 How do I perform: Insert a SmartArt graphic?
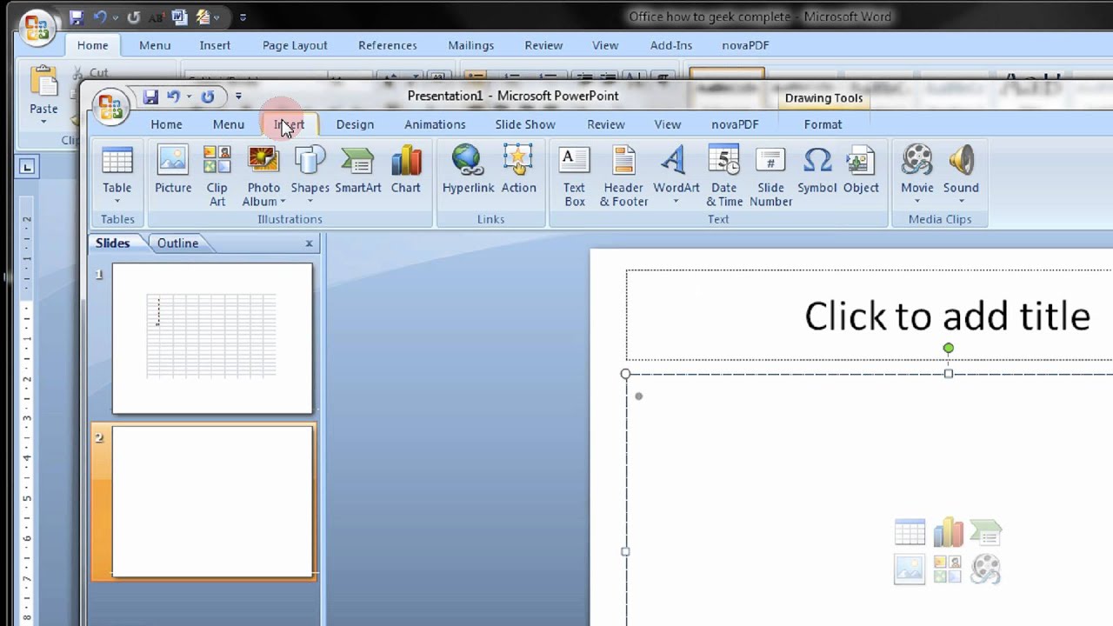(357, 170)
